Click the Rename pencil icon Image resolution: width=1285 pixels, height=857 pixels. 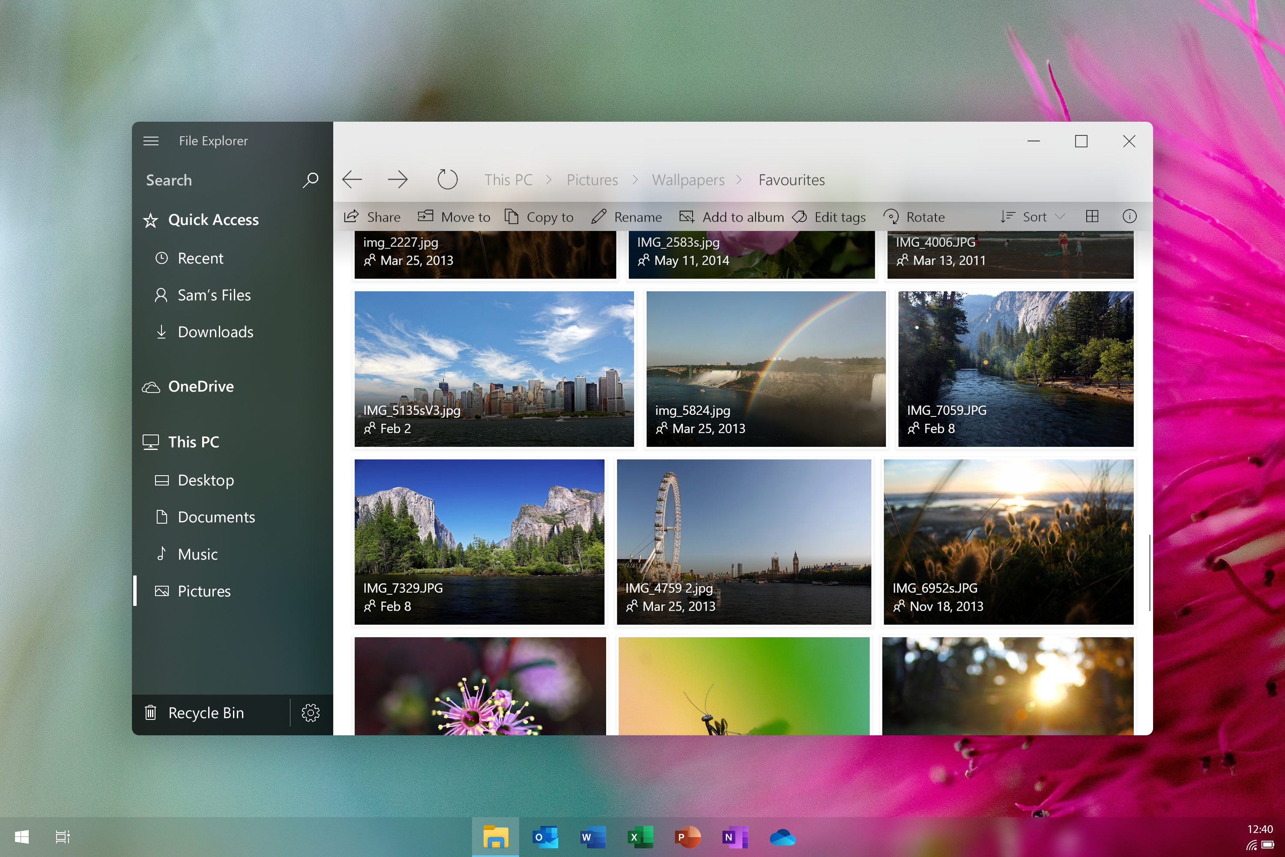tap(599, 216)
